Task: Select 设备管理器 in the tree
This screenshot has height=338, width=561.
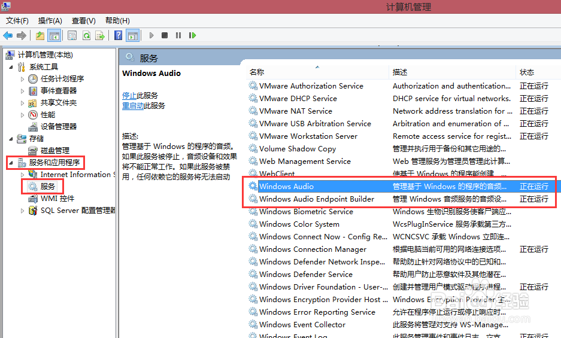Action: (58, 127)
